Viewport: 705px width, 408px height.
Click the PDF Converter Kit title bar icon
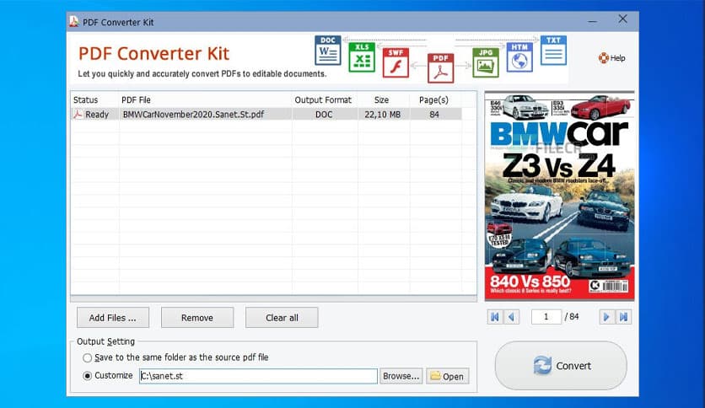pyautogui.click(x=74, y=21)
